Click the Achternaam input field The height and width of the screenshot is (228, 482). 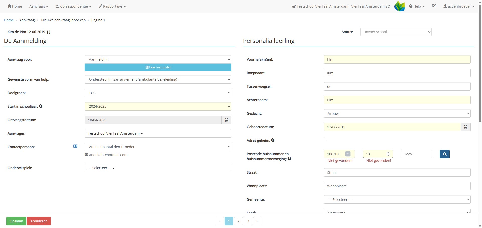coord(397,100)
